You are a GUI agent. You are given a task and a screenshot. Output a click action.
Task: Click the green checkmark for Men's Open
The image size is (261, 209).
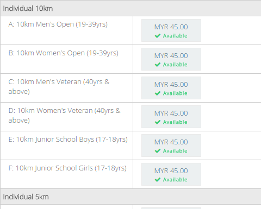(x=158, y=36)
